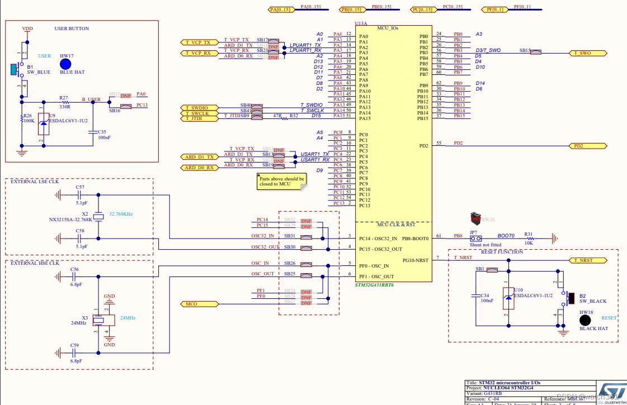Viewport: 627px width, 405px height.
Task: Select the yellow T_NRST port tag
Action: pos(588,260)
